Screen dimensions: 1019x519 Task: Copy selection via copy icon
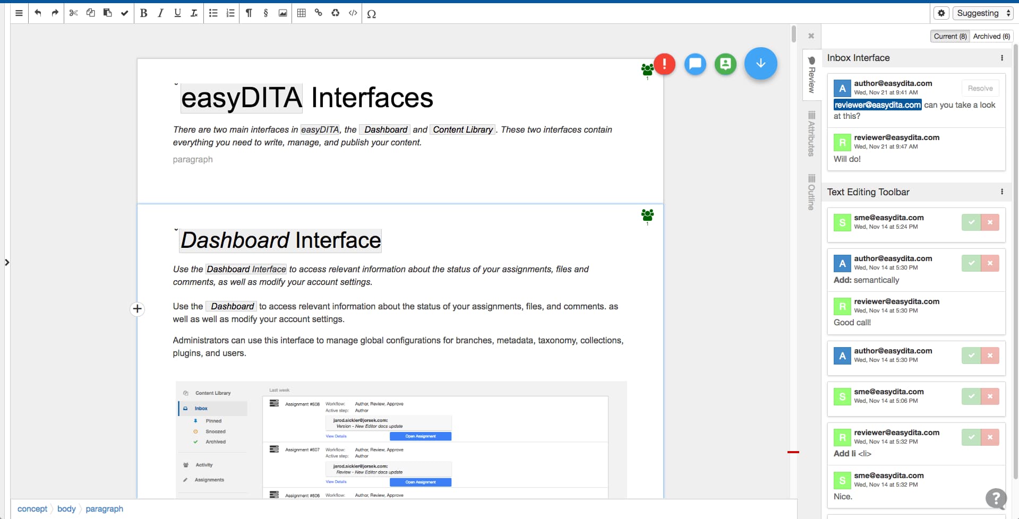[91, 13]
